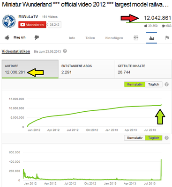
Task: Click the cumulative chart line end point
Action: point(161,105)
